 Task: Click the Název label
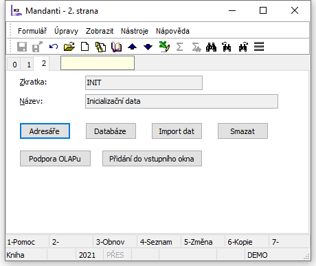31,101
